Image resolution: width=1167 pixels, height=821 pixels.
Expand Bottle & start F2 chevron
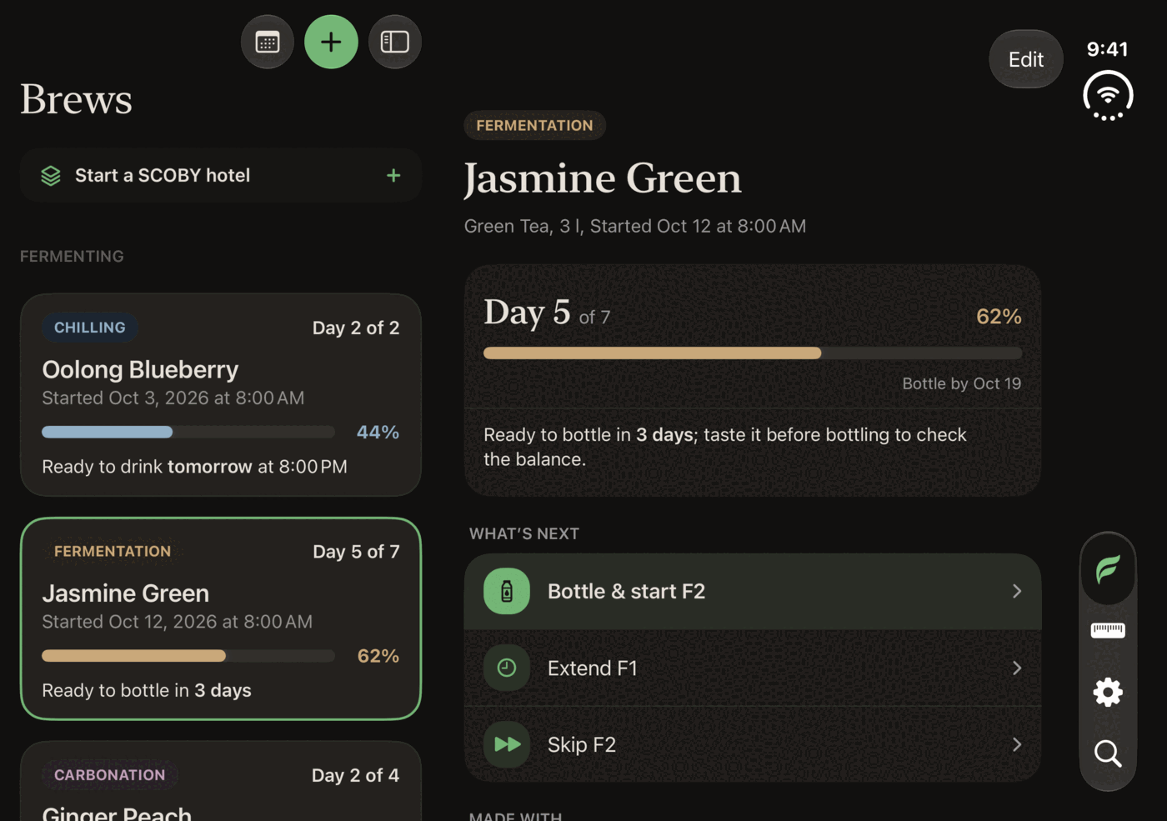point(1017,591)
